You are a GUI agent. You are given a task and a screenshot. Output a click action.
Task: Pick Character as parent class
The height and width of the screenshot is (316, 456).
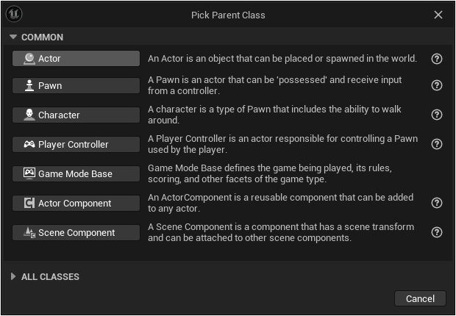(x=76, y=115)
